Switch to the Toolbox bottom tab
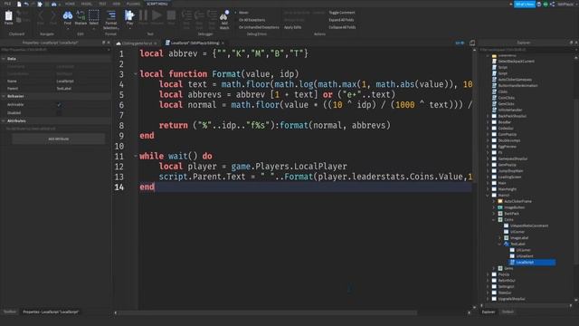The height and width of the screenshot is (326, 579). point(10,312)
